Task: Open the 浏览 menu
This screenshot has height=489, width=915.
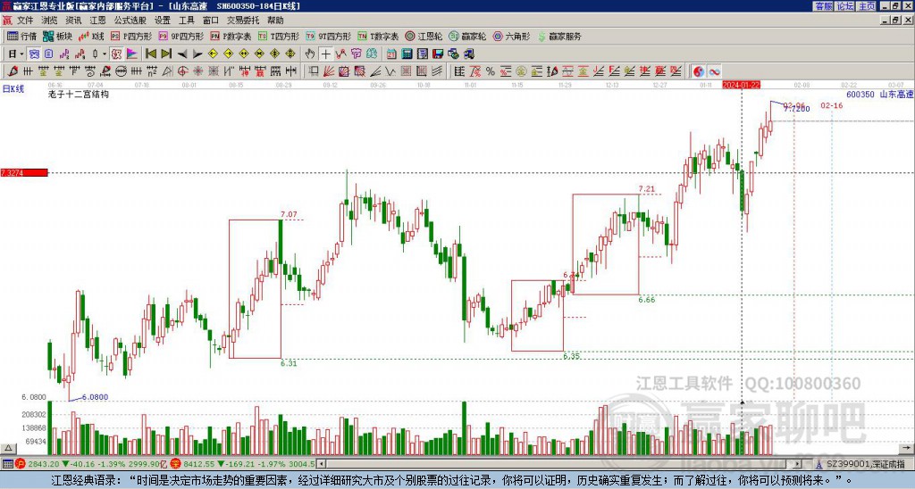Action: tap(49, 21)
